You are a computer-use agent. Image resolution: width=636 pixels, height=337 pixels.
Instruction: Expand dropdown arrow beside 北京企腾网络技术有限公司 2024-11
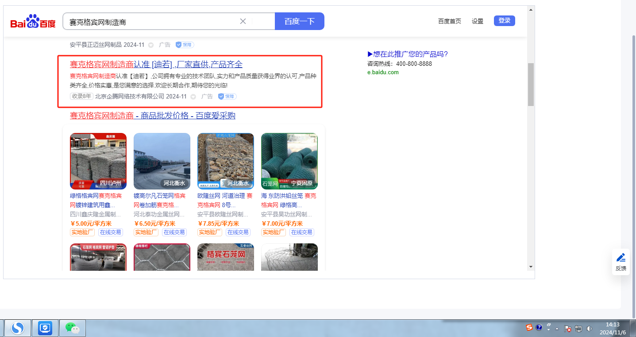tap(193, 97)
